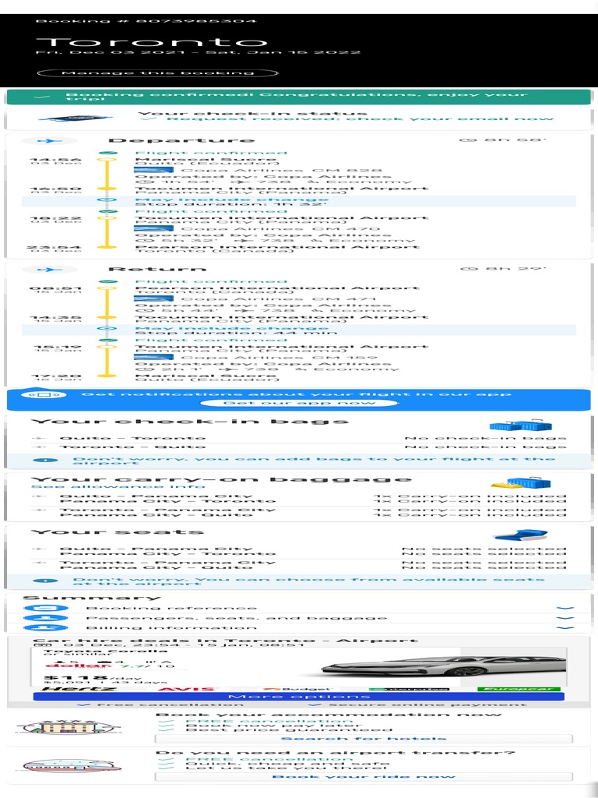Click Book your accommodation now heading
The width and height of the screenshot is (598, 798).
329,715
